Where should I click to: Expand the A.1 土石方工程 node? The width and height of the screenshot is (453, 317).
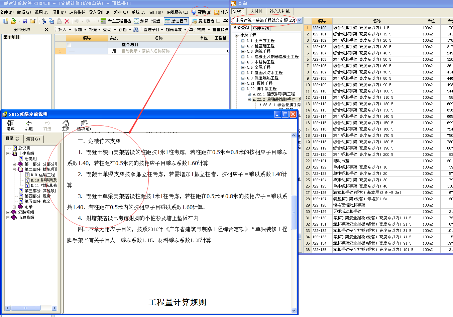tap(243, 41)
